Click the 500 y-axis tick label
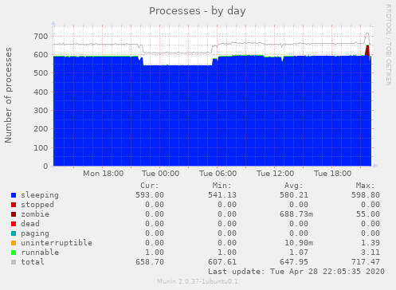396x290 pixels. pyautogui.click(x=41, y=73)
